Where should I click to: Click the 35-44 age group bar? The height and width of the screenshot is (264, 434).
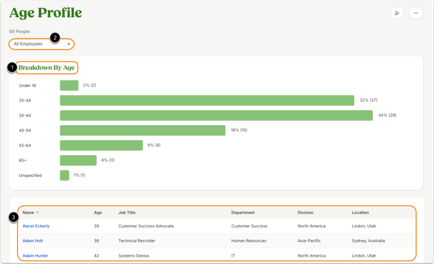216,115
